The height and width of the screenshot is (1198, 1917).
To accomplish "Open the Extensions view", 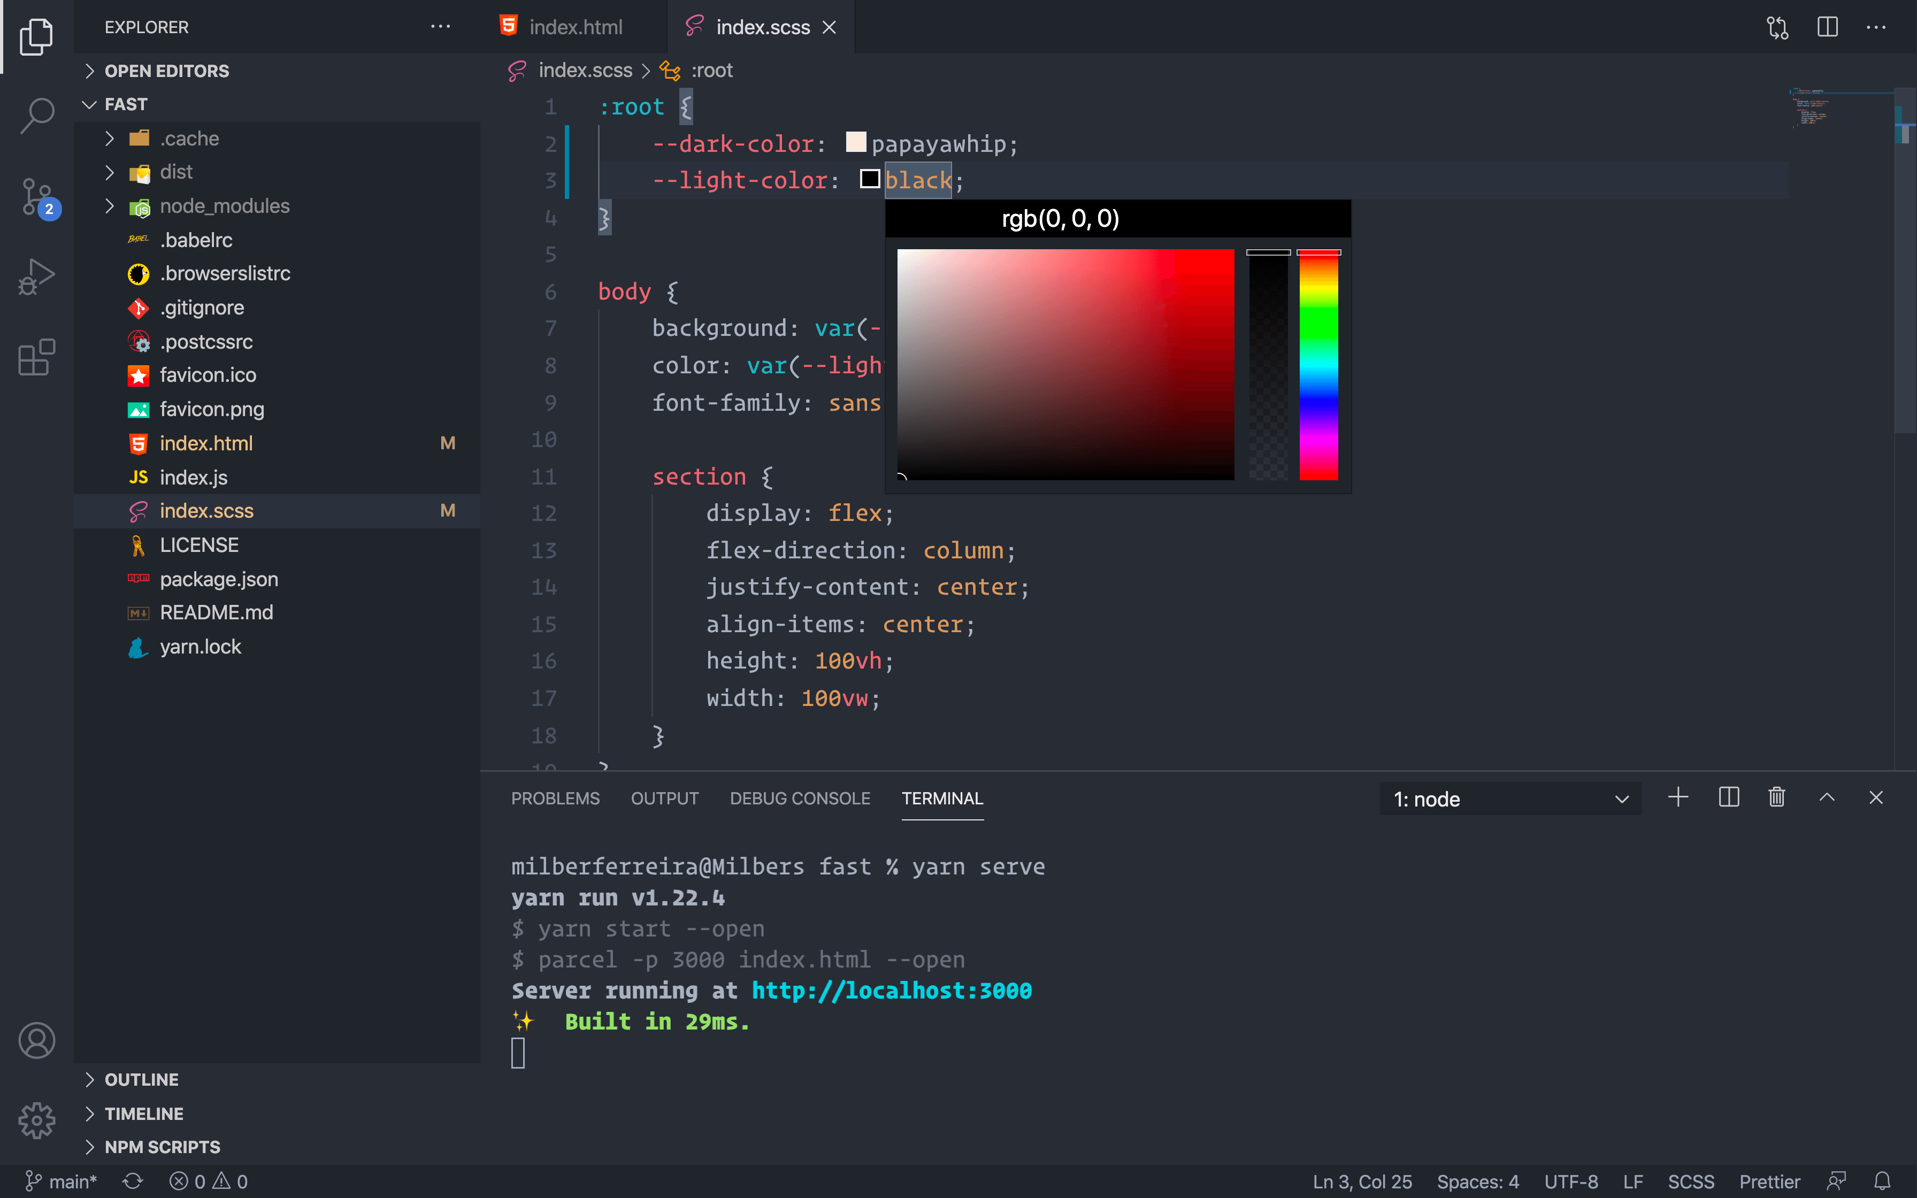I will [36, 357].
